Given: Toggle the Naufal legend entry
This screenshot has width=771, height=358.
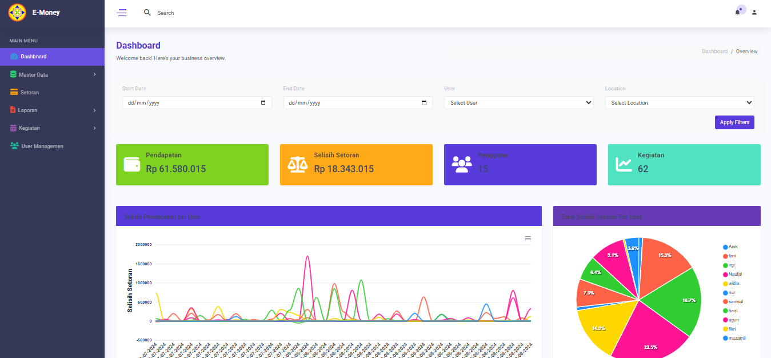Looking at the screenshot, I should (733, 274).
